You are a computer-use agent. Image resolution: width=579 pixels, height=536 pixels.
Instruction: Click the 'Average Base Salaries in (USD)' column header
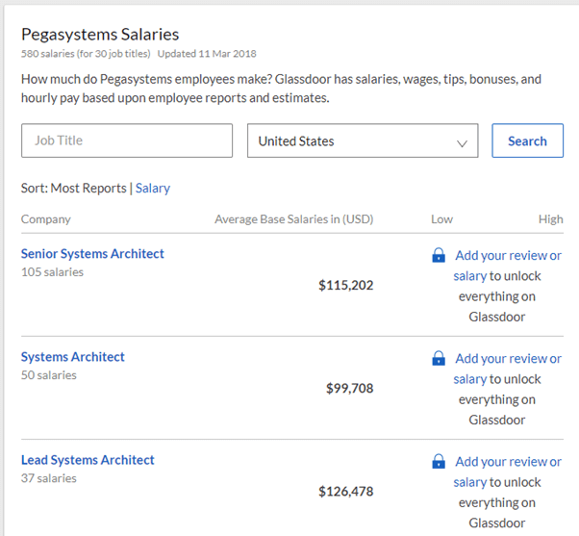(294, 219)
